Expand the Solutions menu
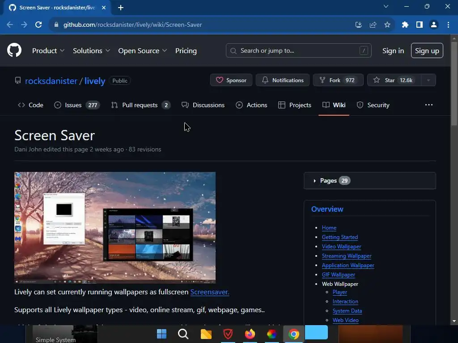 point(91,51)
